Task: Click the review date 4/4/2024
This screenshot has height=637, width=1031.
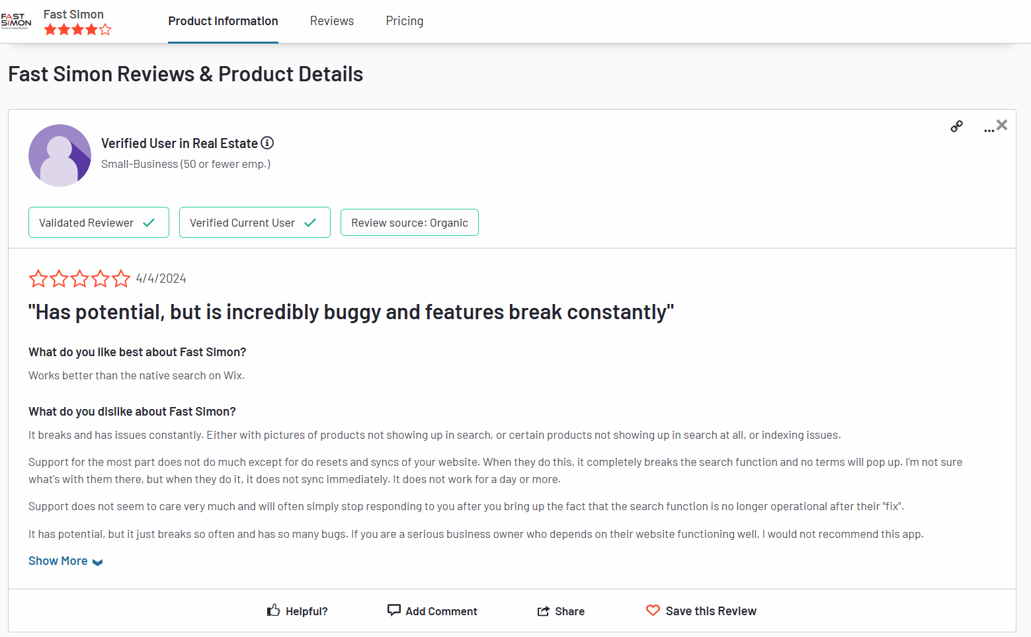Action: 161,279
